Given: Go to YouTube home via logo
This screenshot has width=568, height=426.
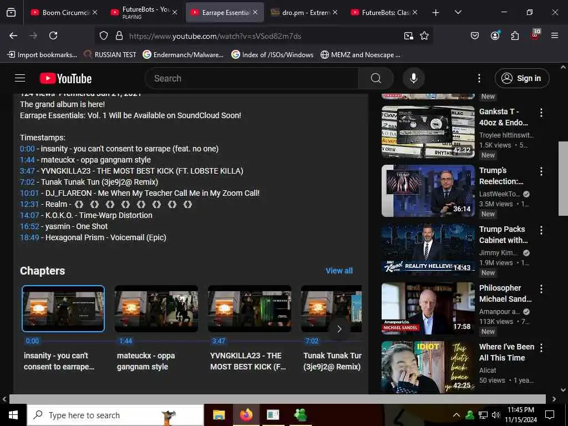Looking at the screenshot, I should pyautogui.click(x=65, y=79).
